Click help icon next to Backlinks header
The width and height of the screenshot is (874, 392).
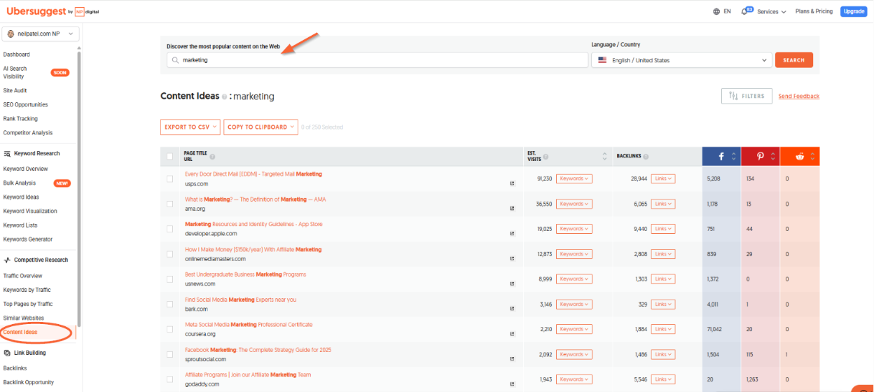click(x=646, y=157)
